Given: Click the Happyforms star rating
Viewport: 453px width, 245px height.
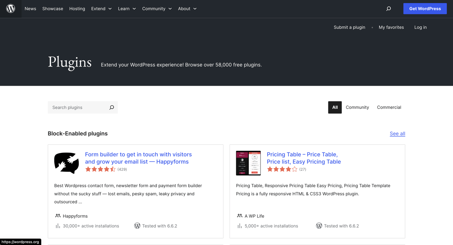Looking at the screenshot, I should click(100, 169).
